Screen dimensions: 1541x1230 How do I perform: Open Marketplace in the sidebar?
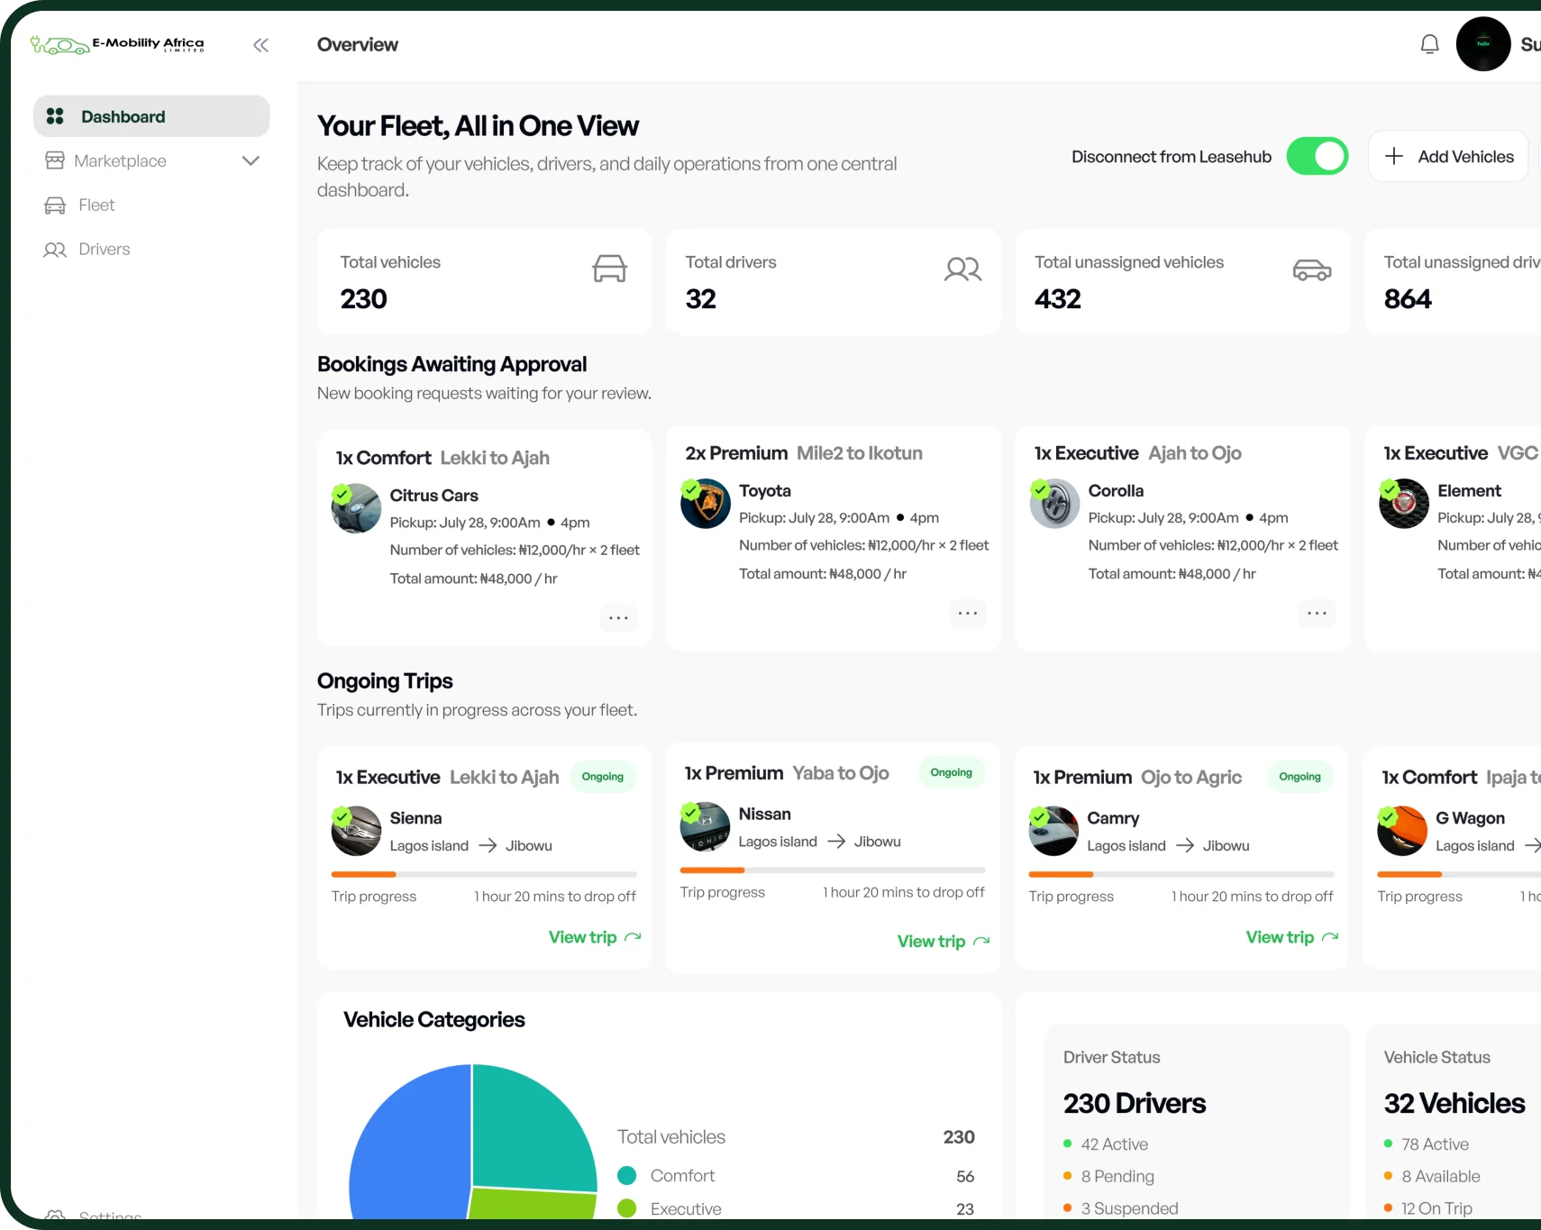[120, 160]
